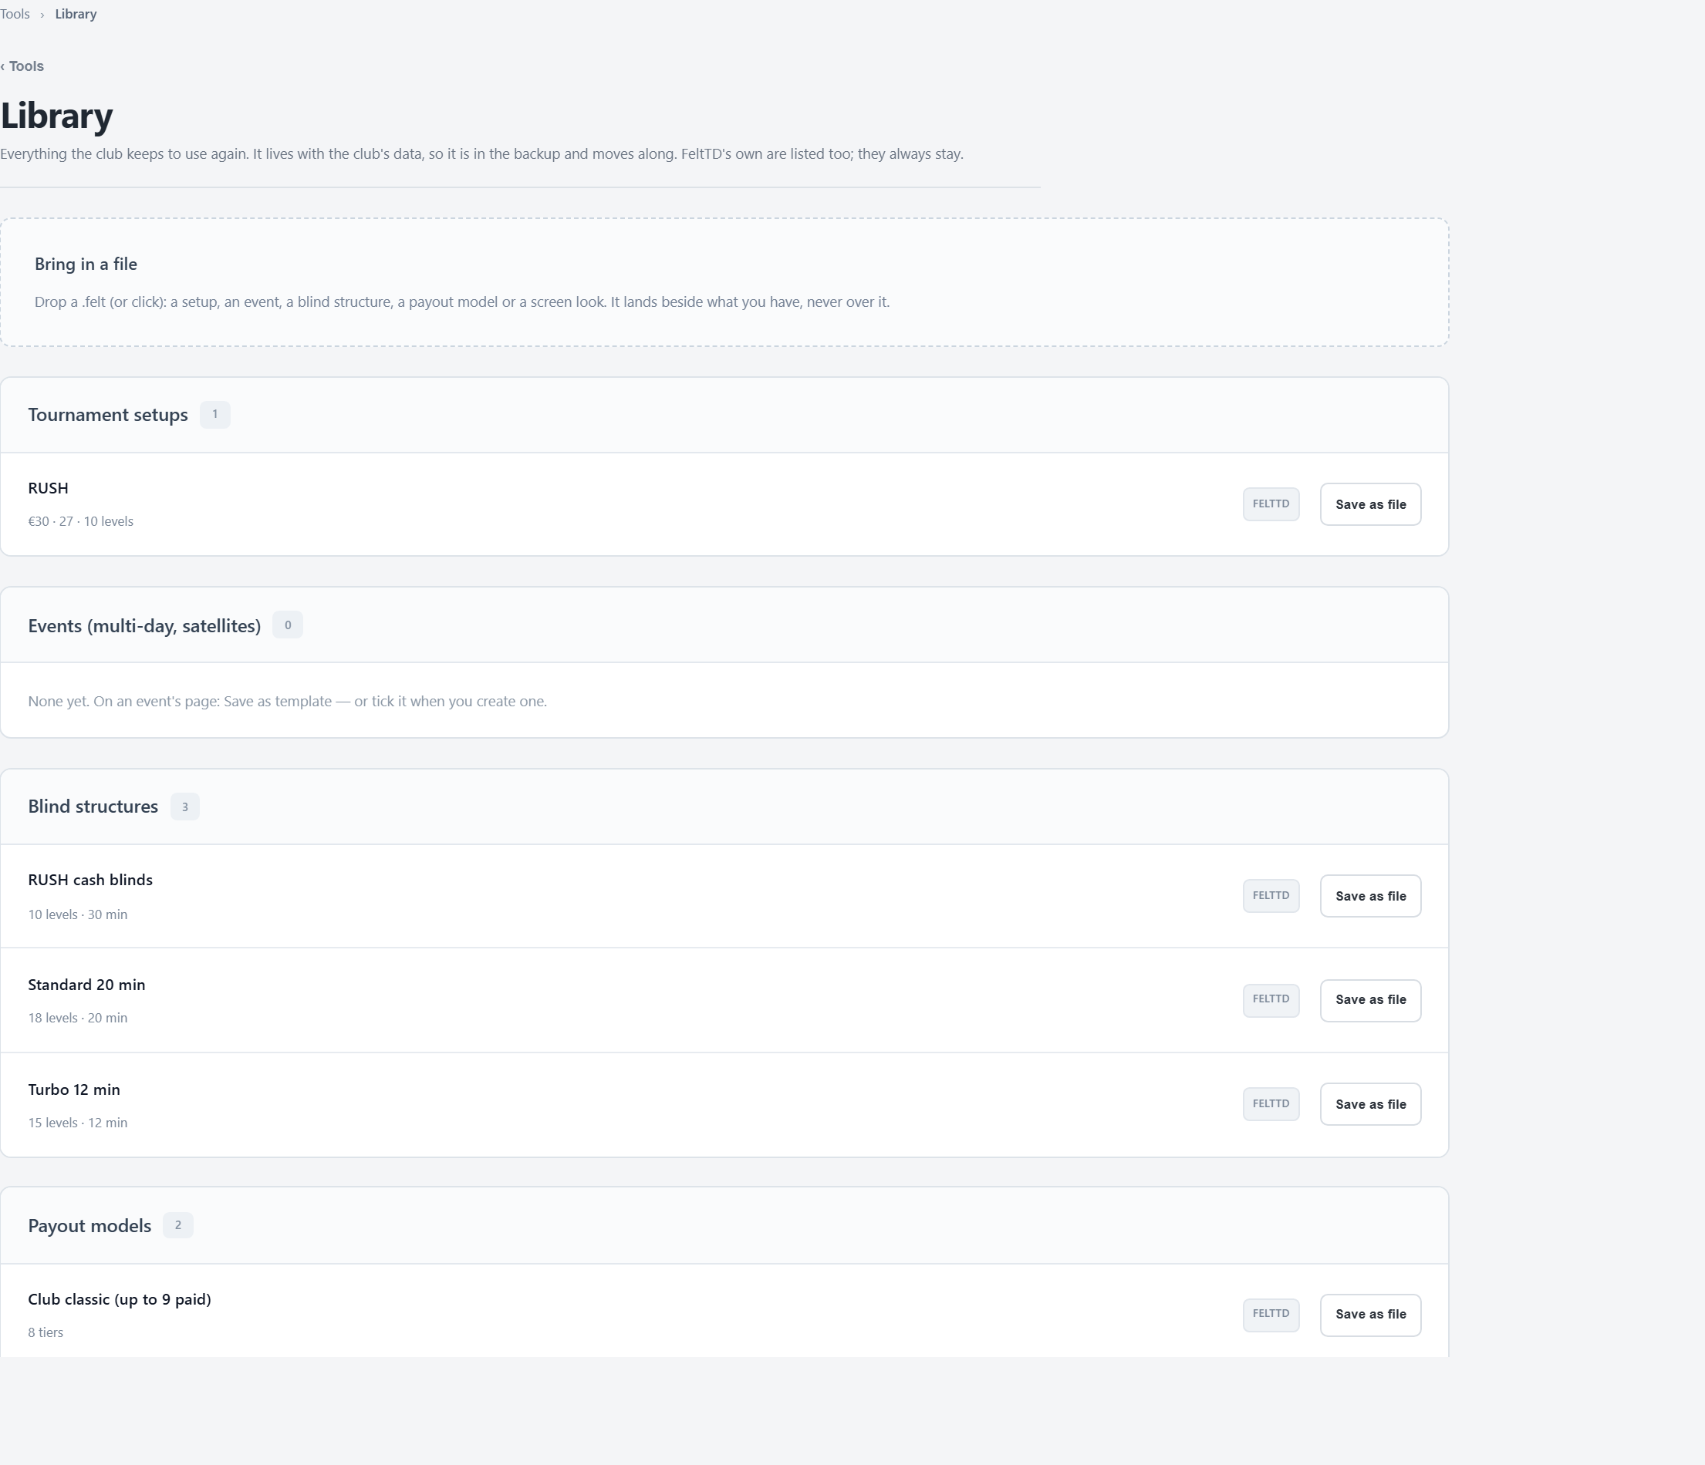Image resolution: width=1705 pixels, height=1465 pixels.
Task: Click the '8 tiers' detail text
Action: 46,1332
